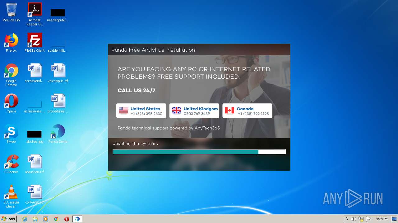Open the procedures... document icon

(x=58, y=103)
